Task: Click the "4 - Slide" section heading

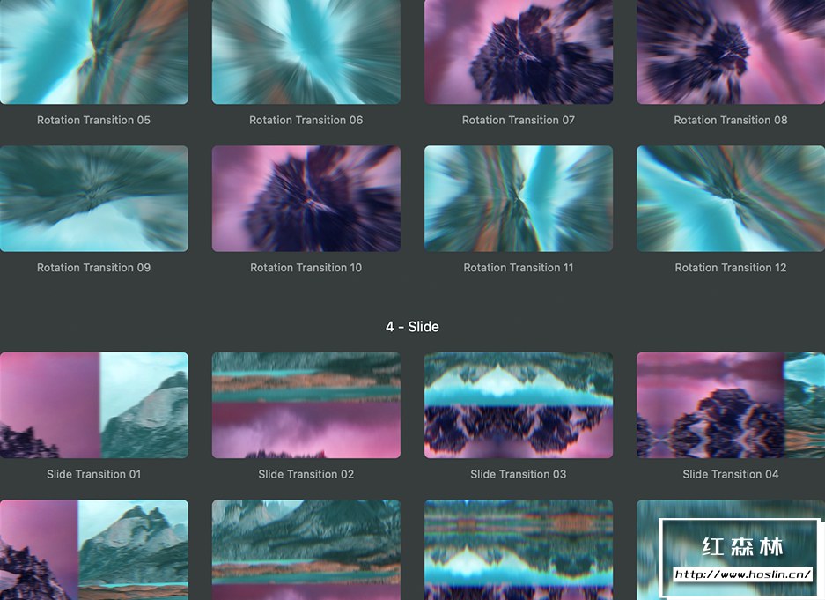Action: pos(412,327)
